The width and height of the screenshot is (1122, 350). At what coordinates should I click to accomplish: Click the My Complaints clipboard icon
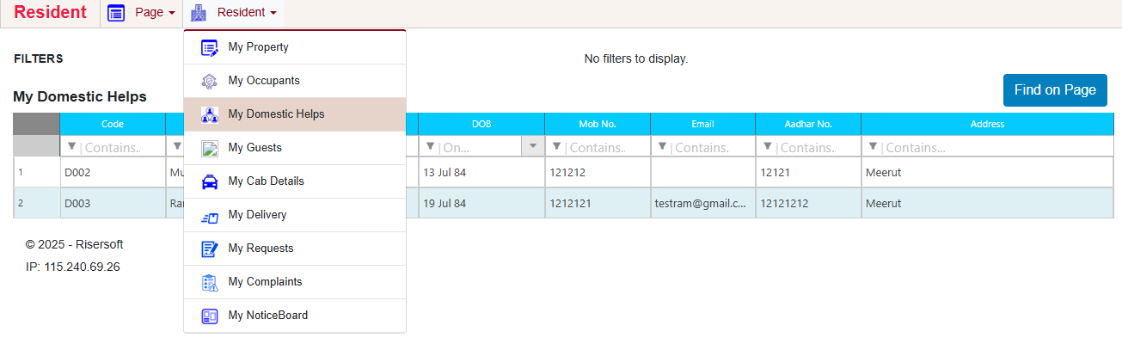(x=209, y=283)
